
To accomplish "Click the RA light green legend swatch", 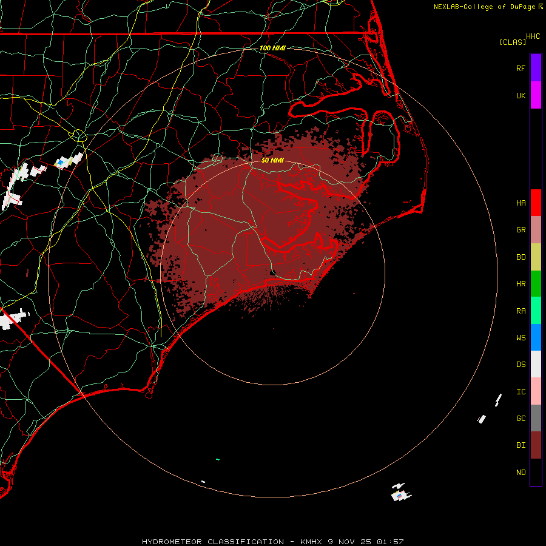I will pos(536,311).
